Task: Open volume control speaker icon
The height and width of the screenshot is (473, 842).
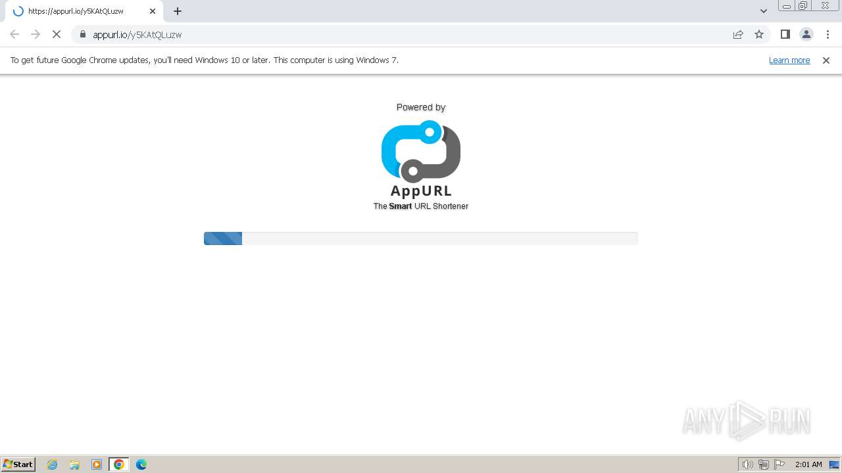Action: [747, 464]
